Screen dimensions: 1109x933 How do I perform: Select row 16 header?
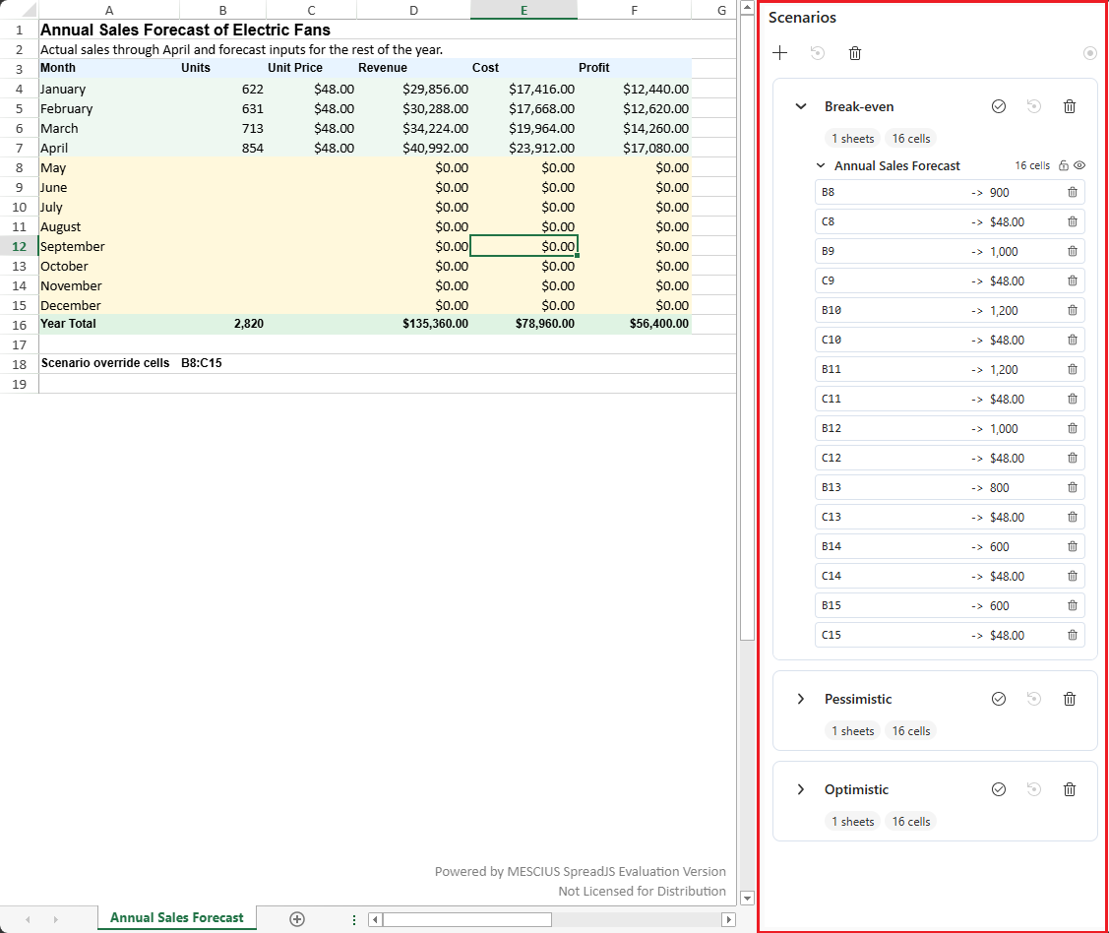pos(19,325)
